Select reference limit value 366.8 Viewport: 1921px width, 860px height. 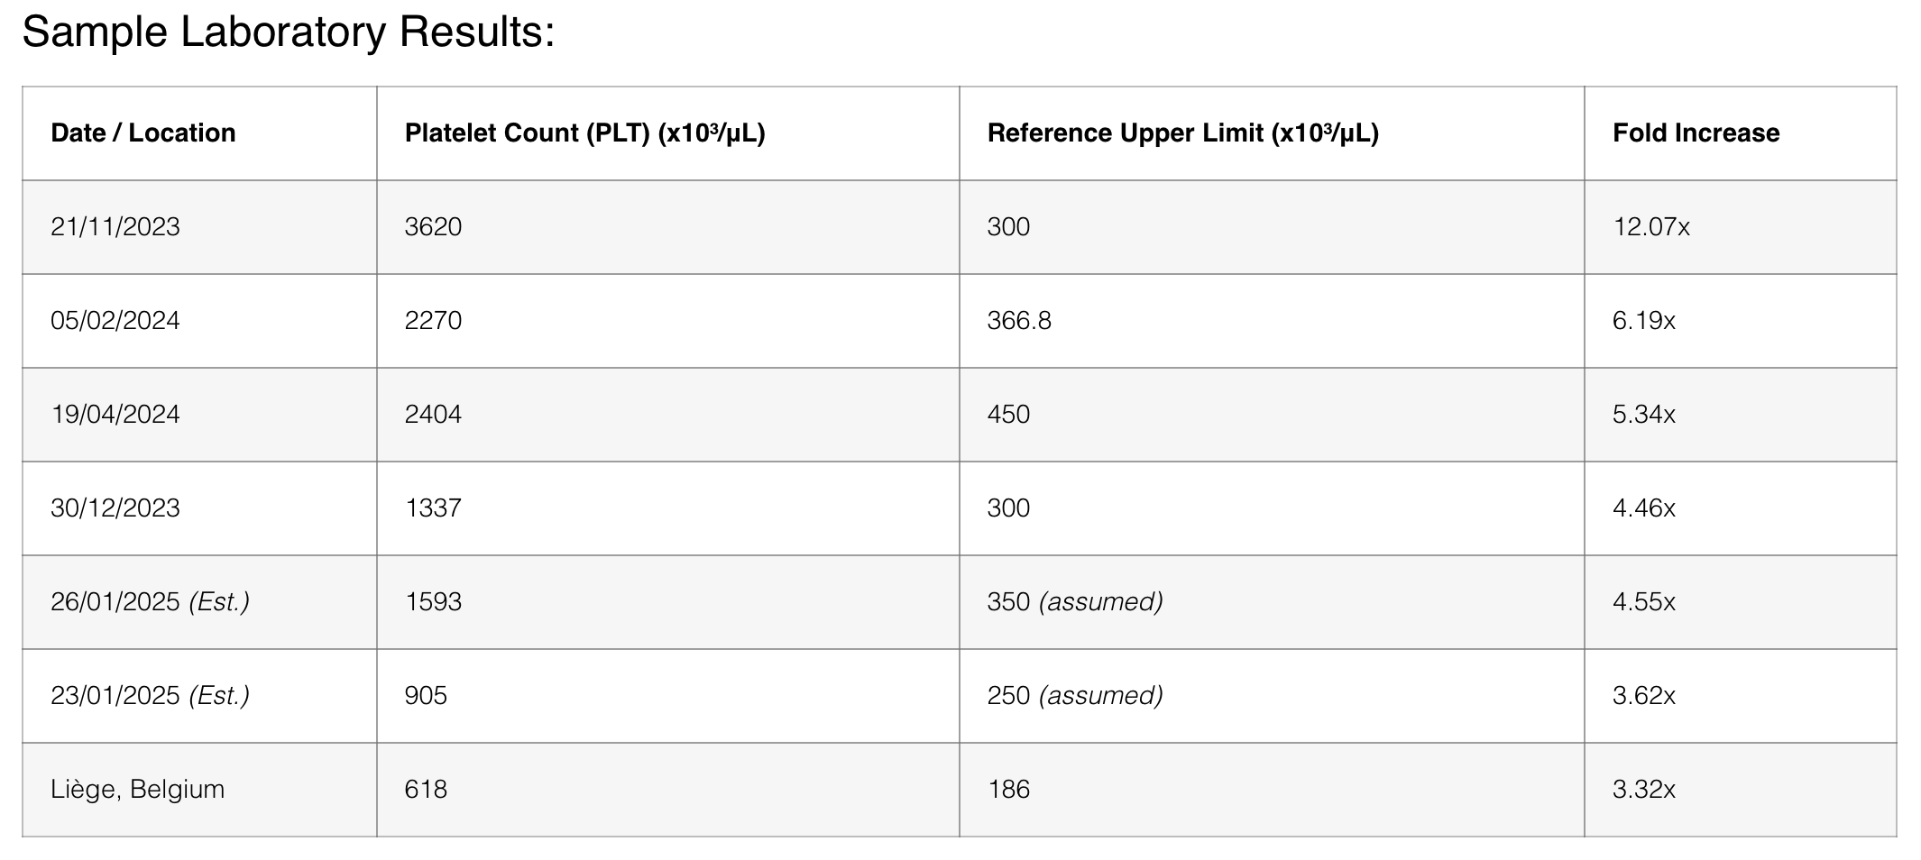(1019, 320)
